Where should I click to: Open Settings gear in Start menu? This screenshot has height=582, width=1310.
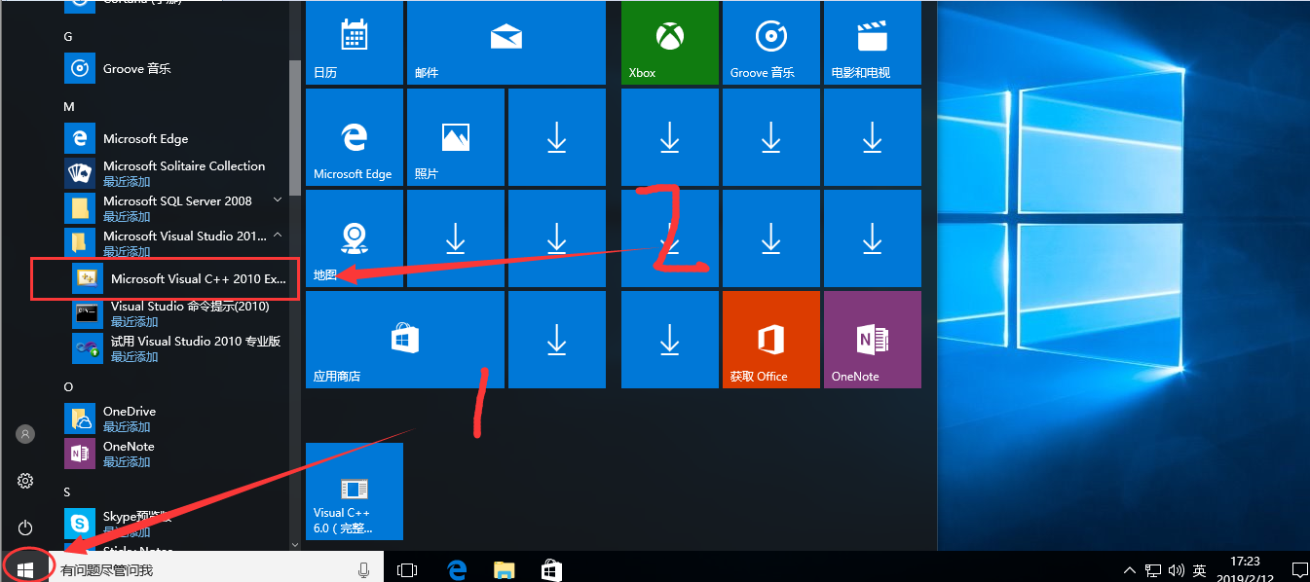[25, 481]
